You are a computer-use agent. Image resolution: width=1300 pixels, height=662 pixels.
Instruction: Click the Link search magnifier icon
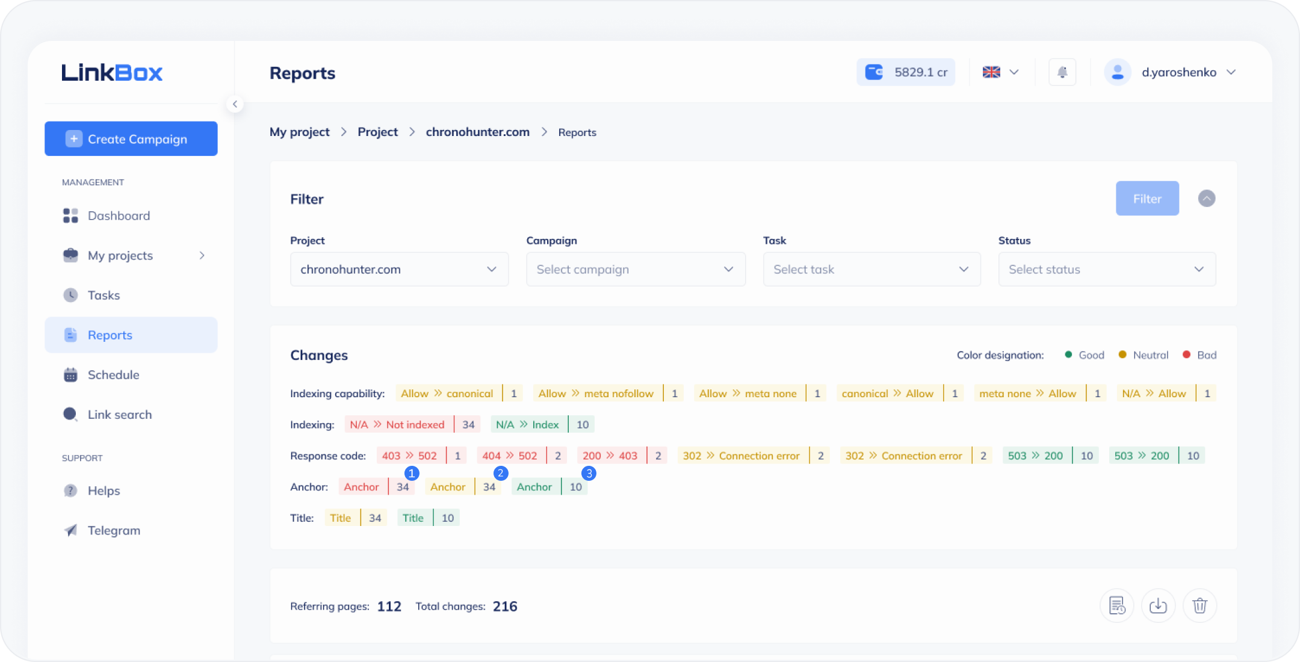tap(70, 414)
